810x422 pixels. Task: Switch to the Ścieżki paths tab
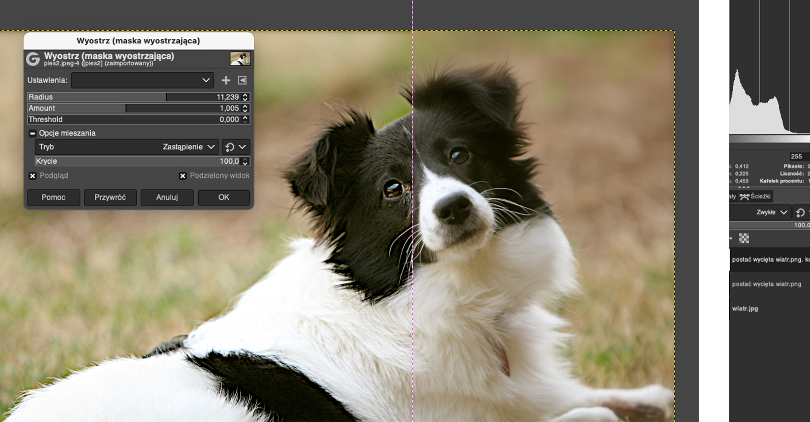coord(755,196)
